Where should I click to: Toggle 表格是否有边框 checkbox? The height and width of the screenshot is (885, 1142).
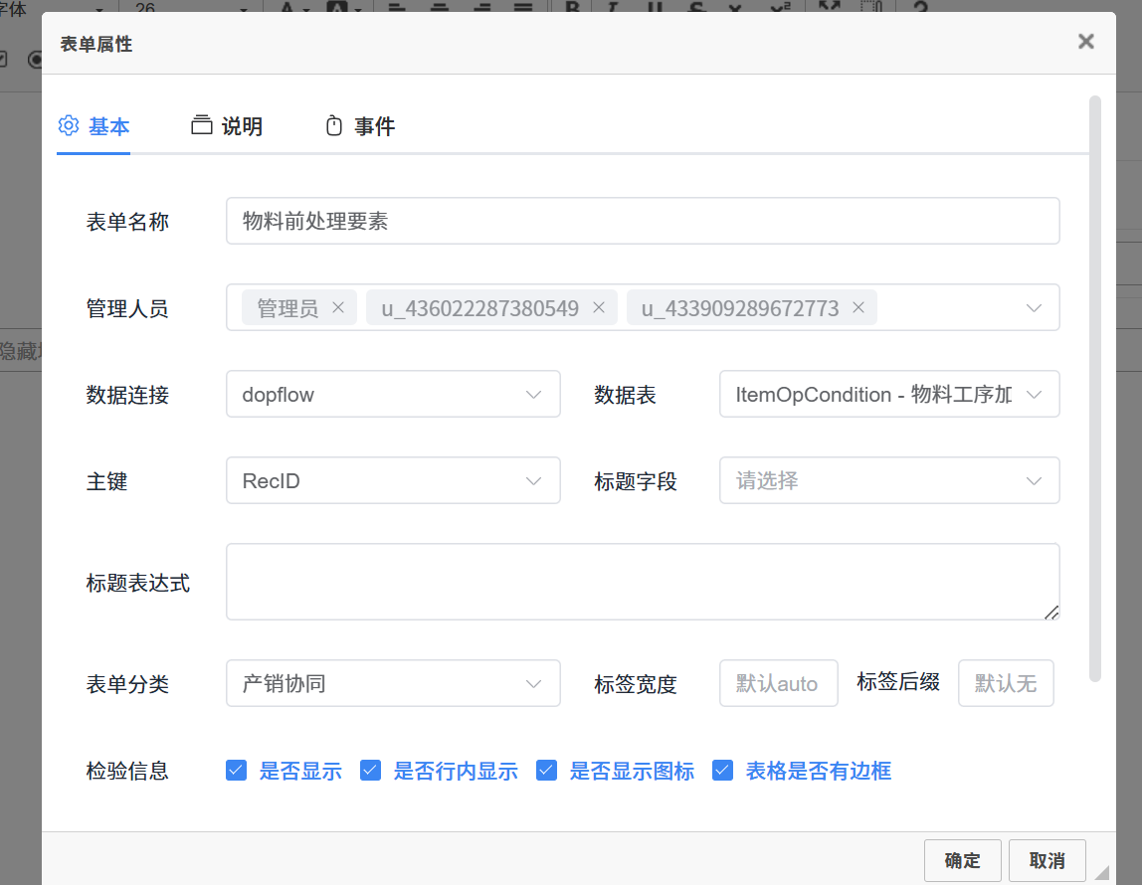[x=723, y=771]
